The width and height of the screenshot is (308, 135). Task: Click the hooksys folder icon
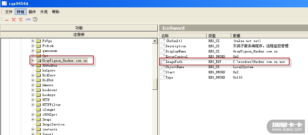tap(38, 95)
